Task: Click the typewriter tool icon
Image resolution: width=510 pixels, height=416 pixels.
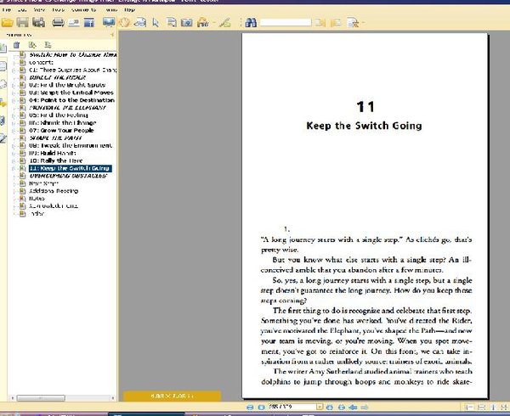Action: pyautogui.click(x=202, y=22)
